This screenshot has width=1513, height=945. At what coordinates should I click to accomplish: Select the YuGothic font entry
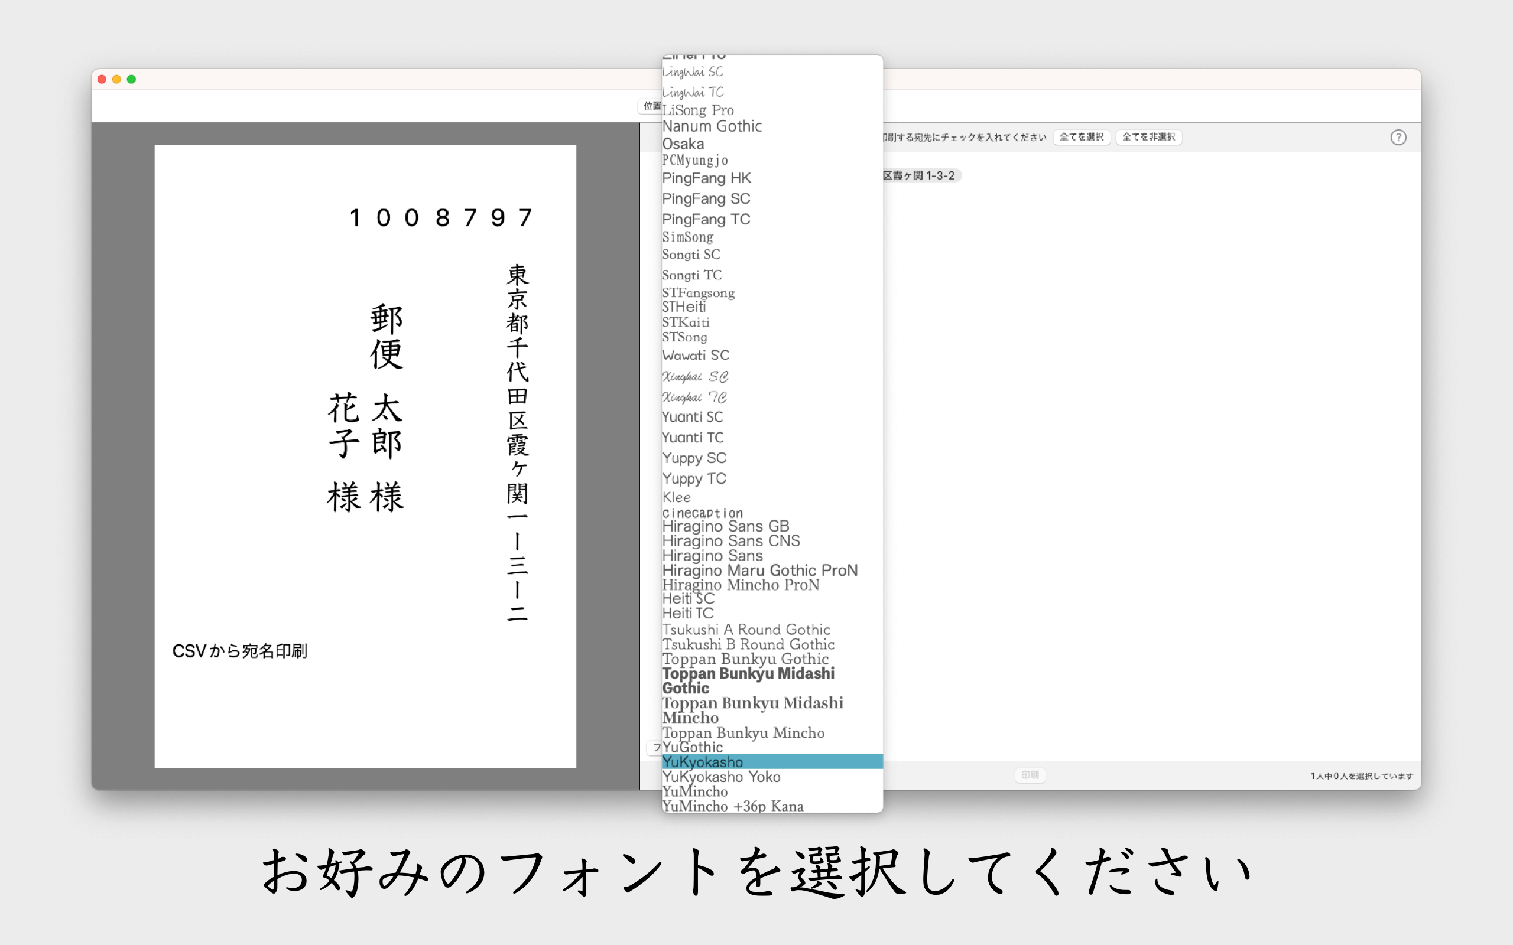tap(693, 748)
